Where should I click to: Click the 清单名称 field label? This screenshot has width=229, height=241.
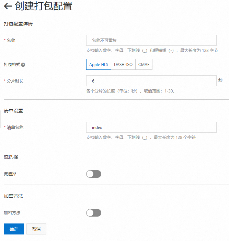[x=15, y=128]
